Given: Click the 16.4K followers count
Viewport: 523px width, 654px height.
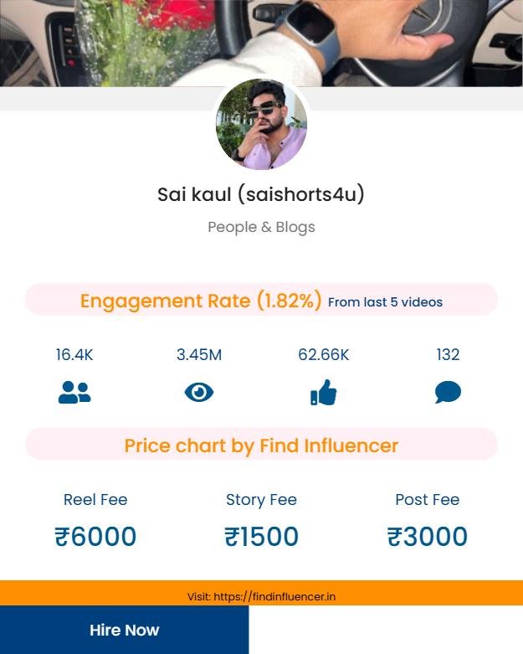Looking at the screenshot, I should click(x=74, y=355).
